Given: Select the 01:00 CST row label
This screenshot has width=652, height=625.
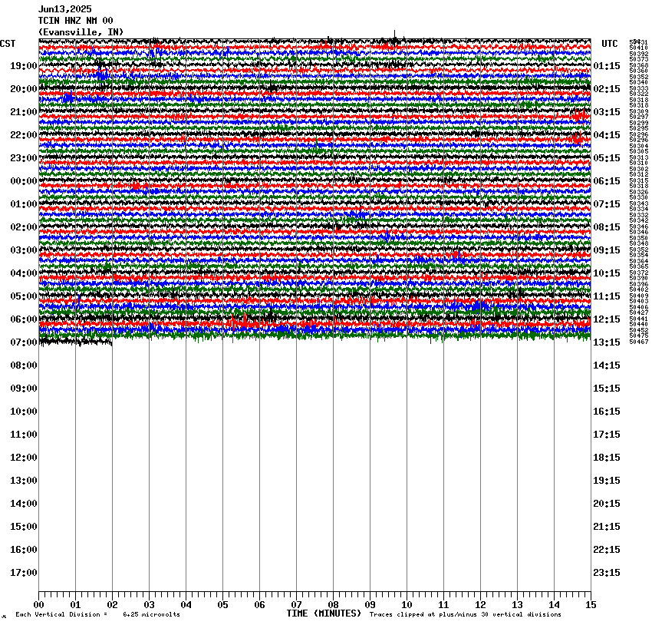Looking at the screenshot, I should point(24,204).
